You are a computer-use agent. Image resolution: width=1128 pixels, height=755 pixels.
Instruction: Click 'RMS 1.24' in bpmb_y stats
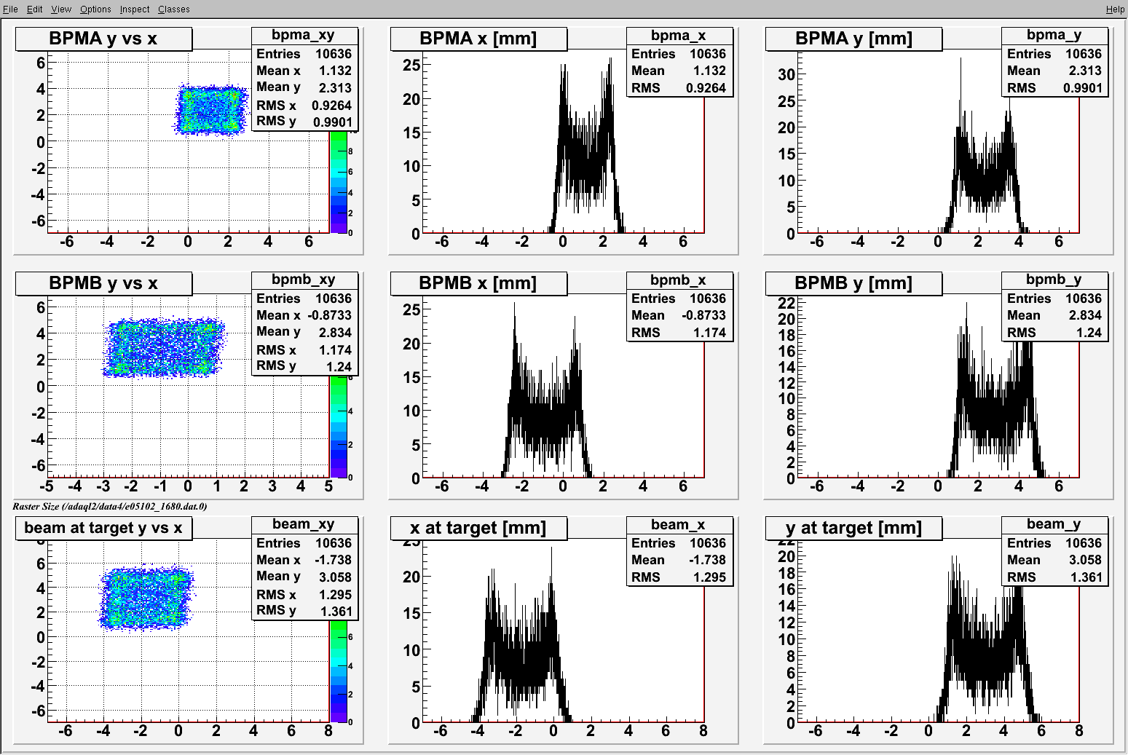coord(1054,333)
